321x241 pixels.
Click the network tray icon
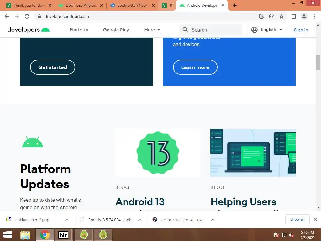click(284, 235)
